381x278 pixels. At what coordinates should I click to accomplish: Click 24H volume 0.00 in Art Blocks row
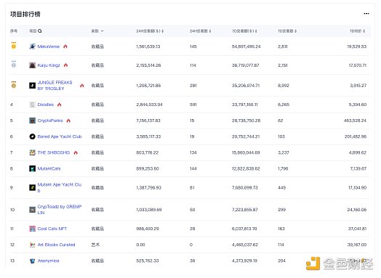pyautogui.click(x=140, y=245)
